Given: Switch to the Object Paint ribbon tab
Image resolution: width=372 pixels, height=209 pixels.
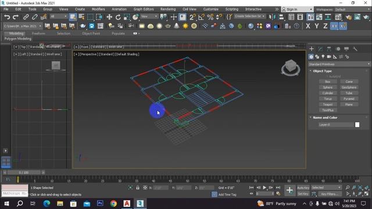Looking at the screenshot, I should coord(91,34).
